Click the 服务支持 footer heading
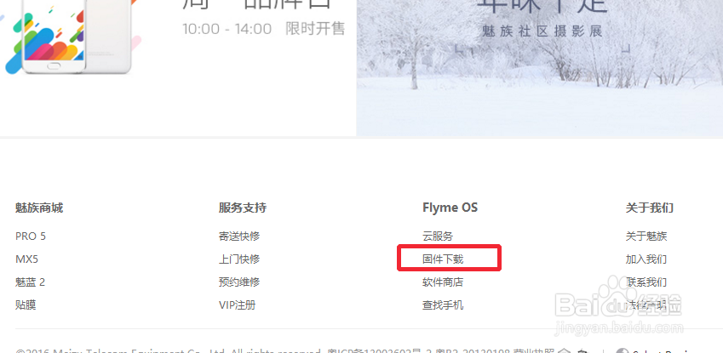This screenshot has width=723, height=353. 243,208
